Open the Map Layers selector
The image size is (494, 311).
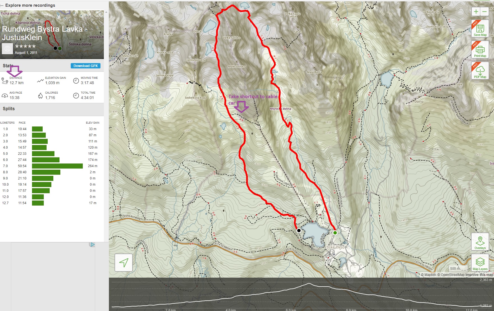(x=480, y=263)
